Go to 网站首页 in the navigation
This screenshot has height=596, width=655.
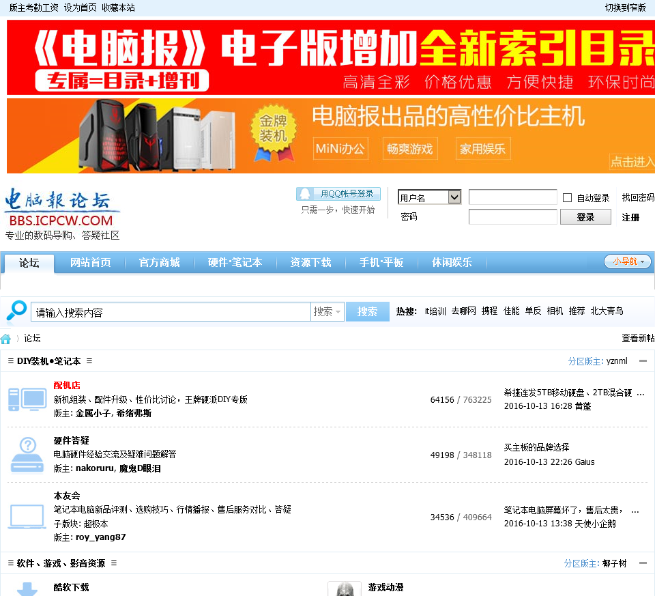tap(91, 262)
